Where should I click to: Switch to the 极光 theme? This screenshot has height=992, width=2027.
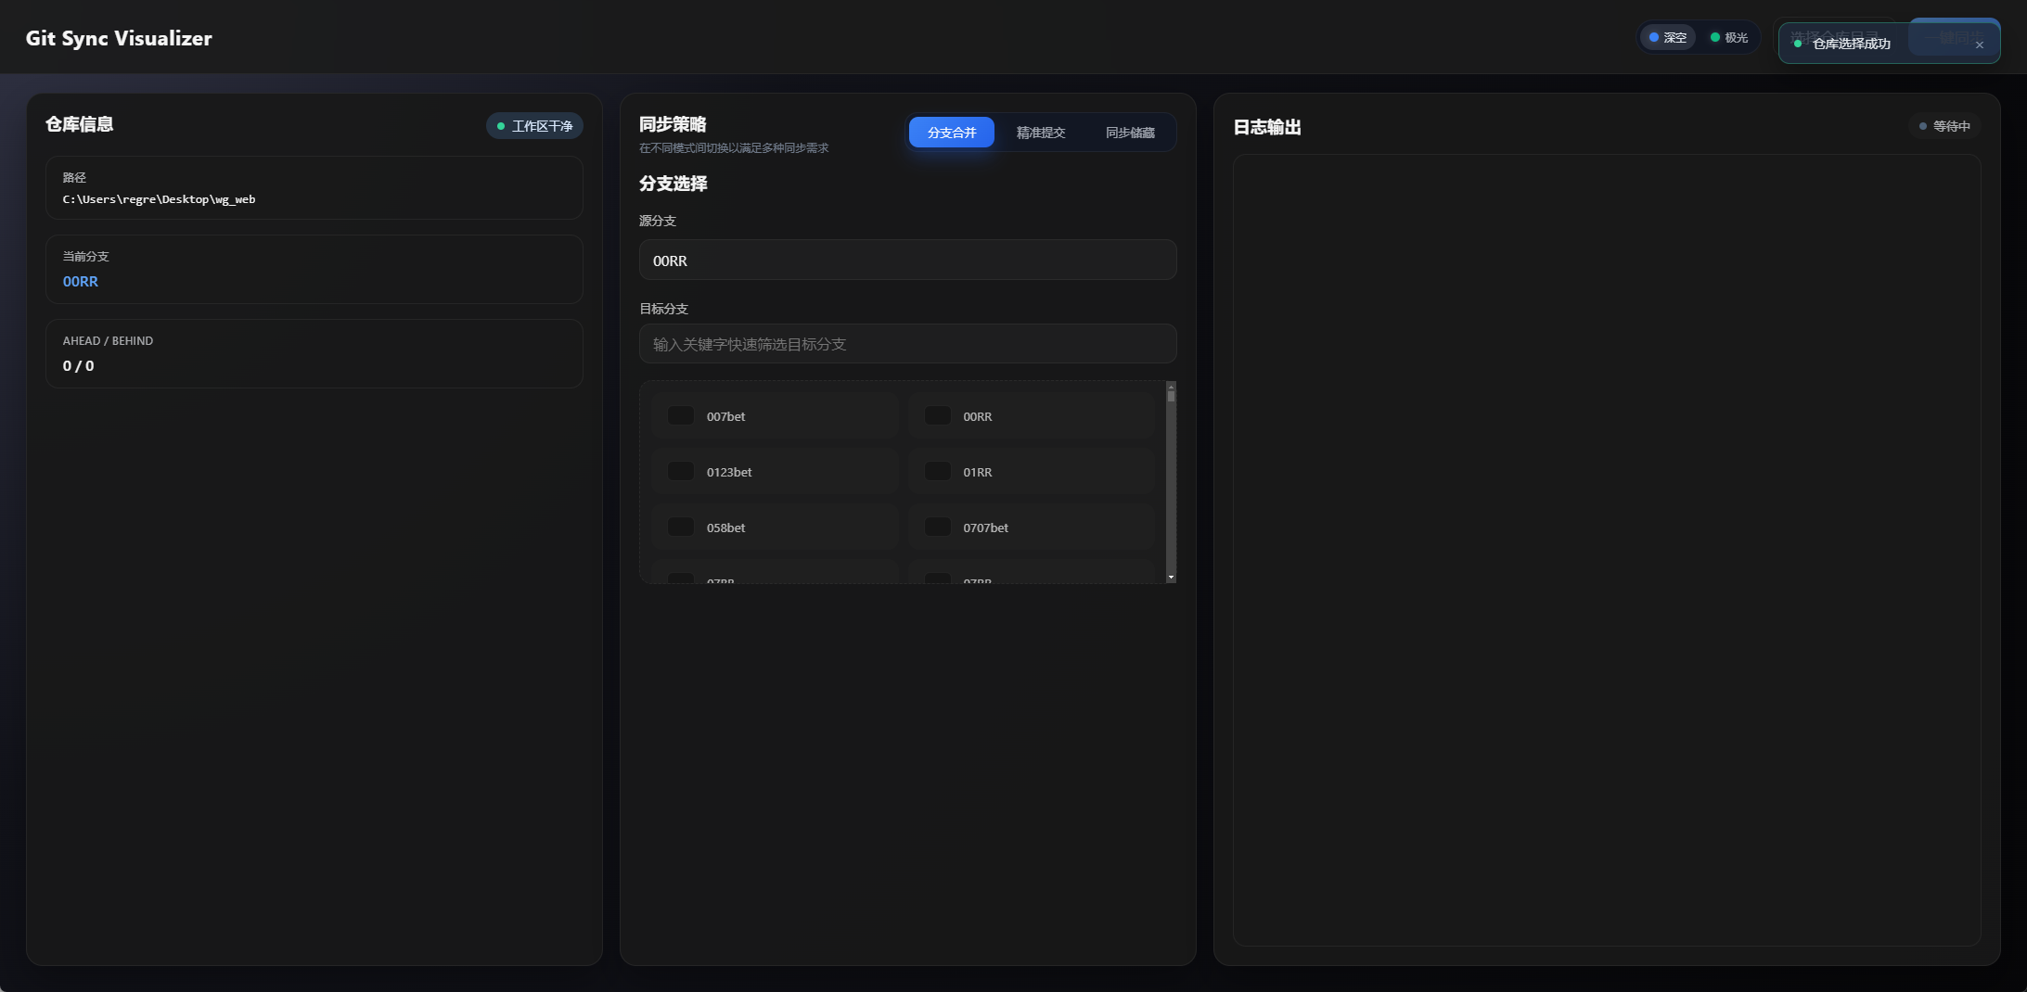point(1729,38)
